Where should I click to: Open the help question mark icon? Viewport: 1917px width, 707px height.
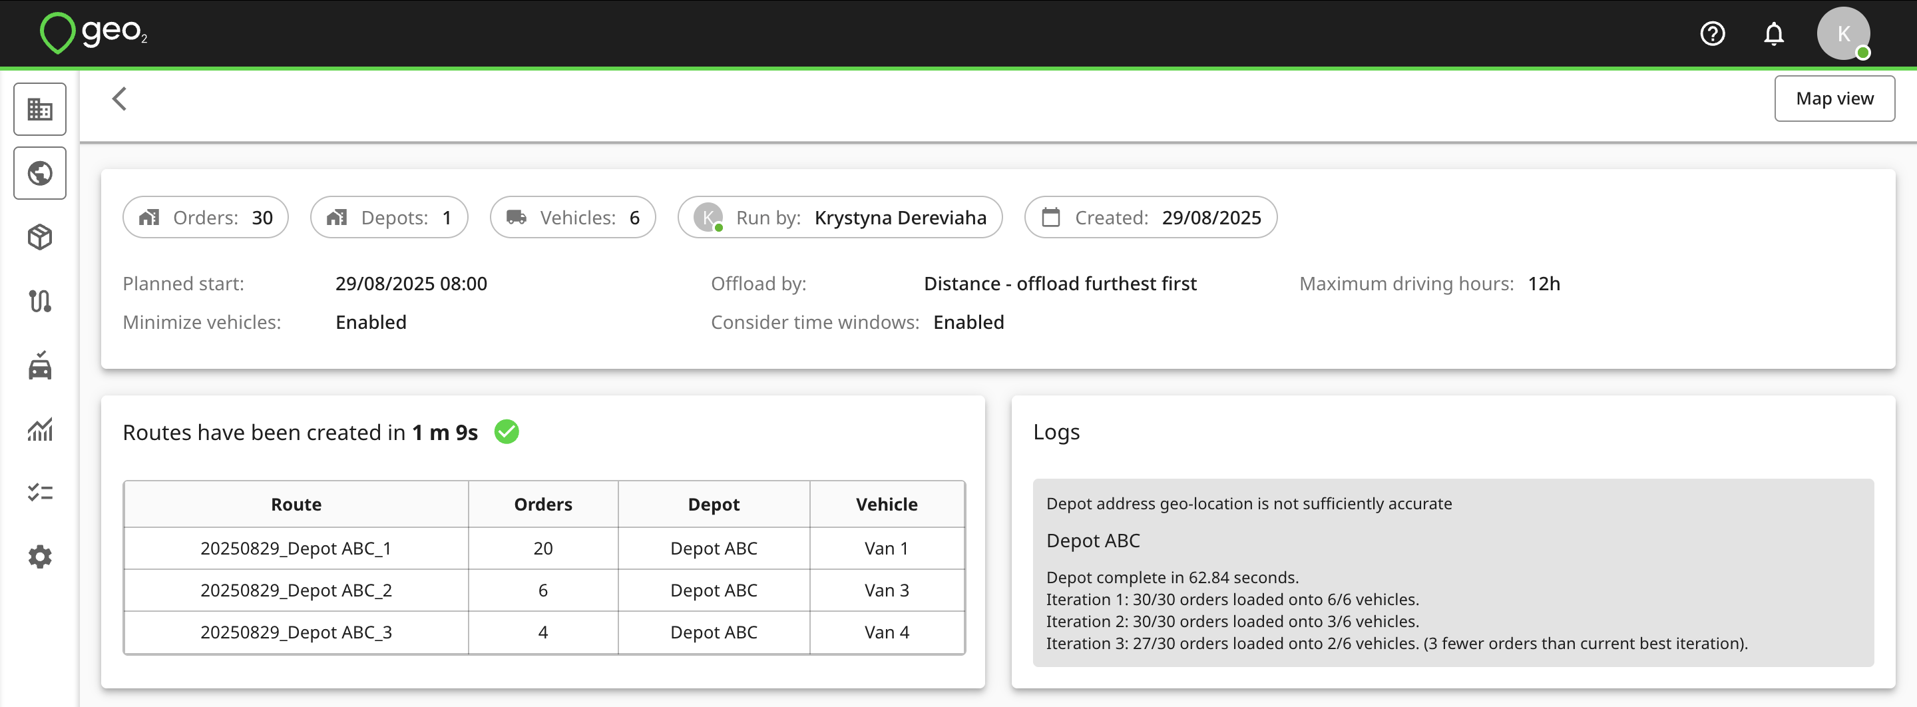point(1713,33)
